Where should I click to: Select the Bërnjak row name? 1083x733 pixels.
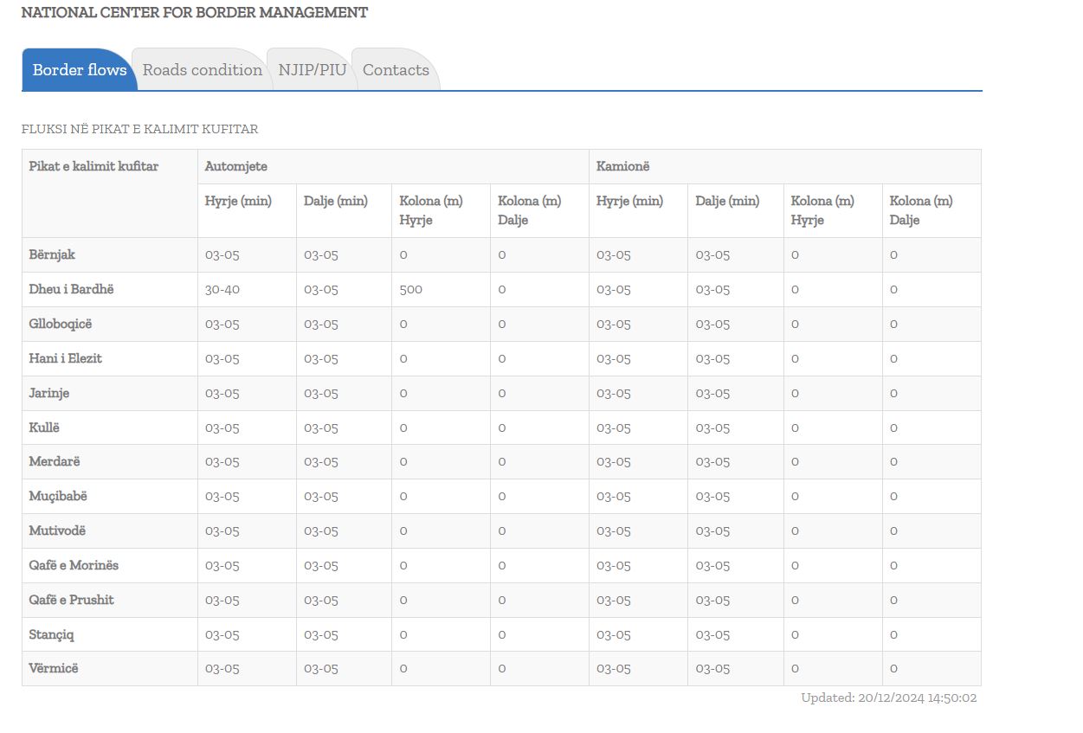click(52, 255)
